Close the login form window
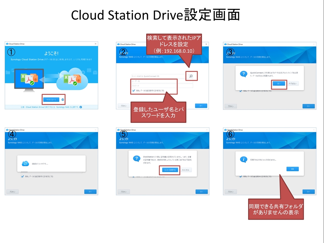324x243 pixels. coord(206,44)
